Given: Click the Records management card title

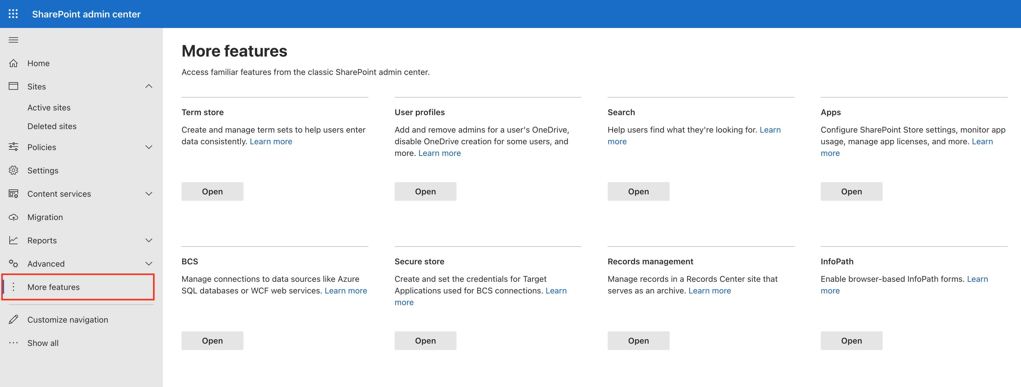Looking at the screenshot, I should [650, 262].
